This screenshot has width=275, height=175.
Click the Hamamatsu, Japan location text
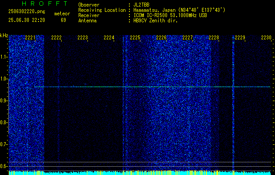click(x=179, y=10)
